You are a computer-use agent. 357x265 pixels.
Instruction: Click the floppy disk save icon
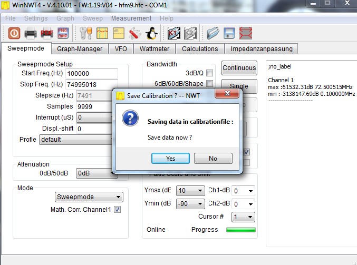[229, 33]
